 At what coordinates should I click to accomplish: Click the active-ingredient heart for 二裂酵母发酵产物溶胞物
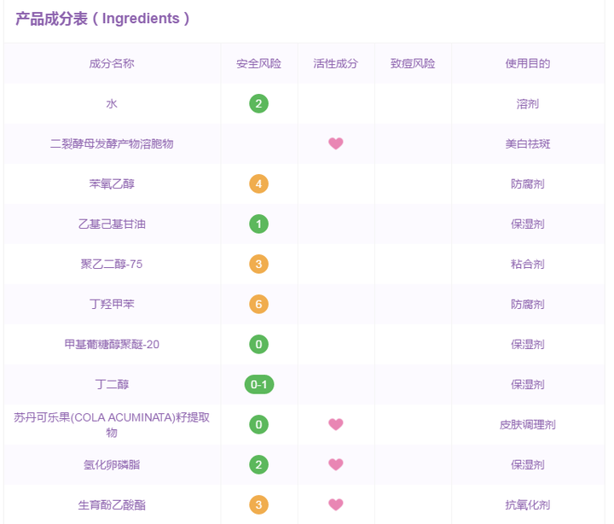point(336,144)
